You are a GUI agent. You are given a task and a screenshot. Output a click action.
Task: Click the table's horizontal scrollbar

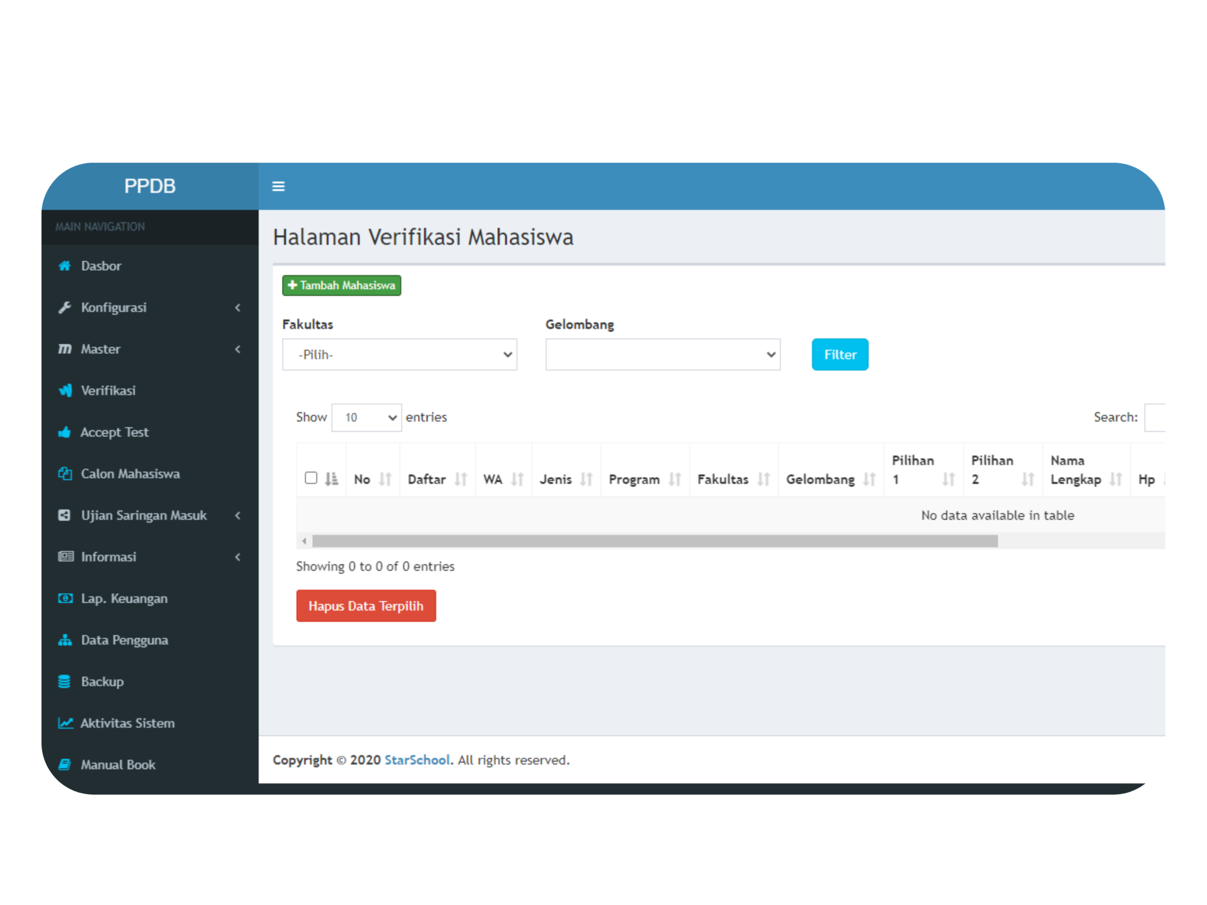click(x=654, y=541)
